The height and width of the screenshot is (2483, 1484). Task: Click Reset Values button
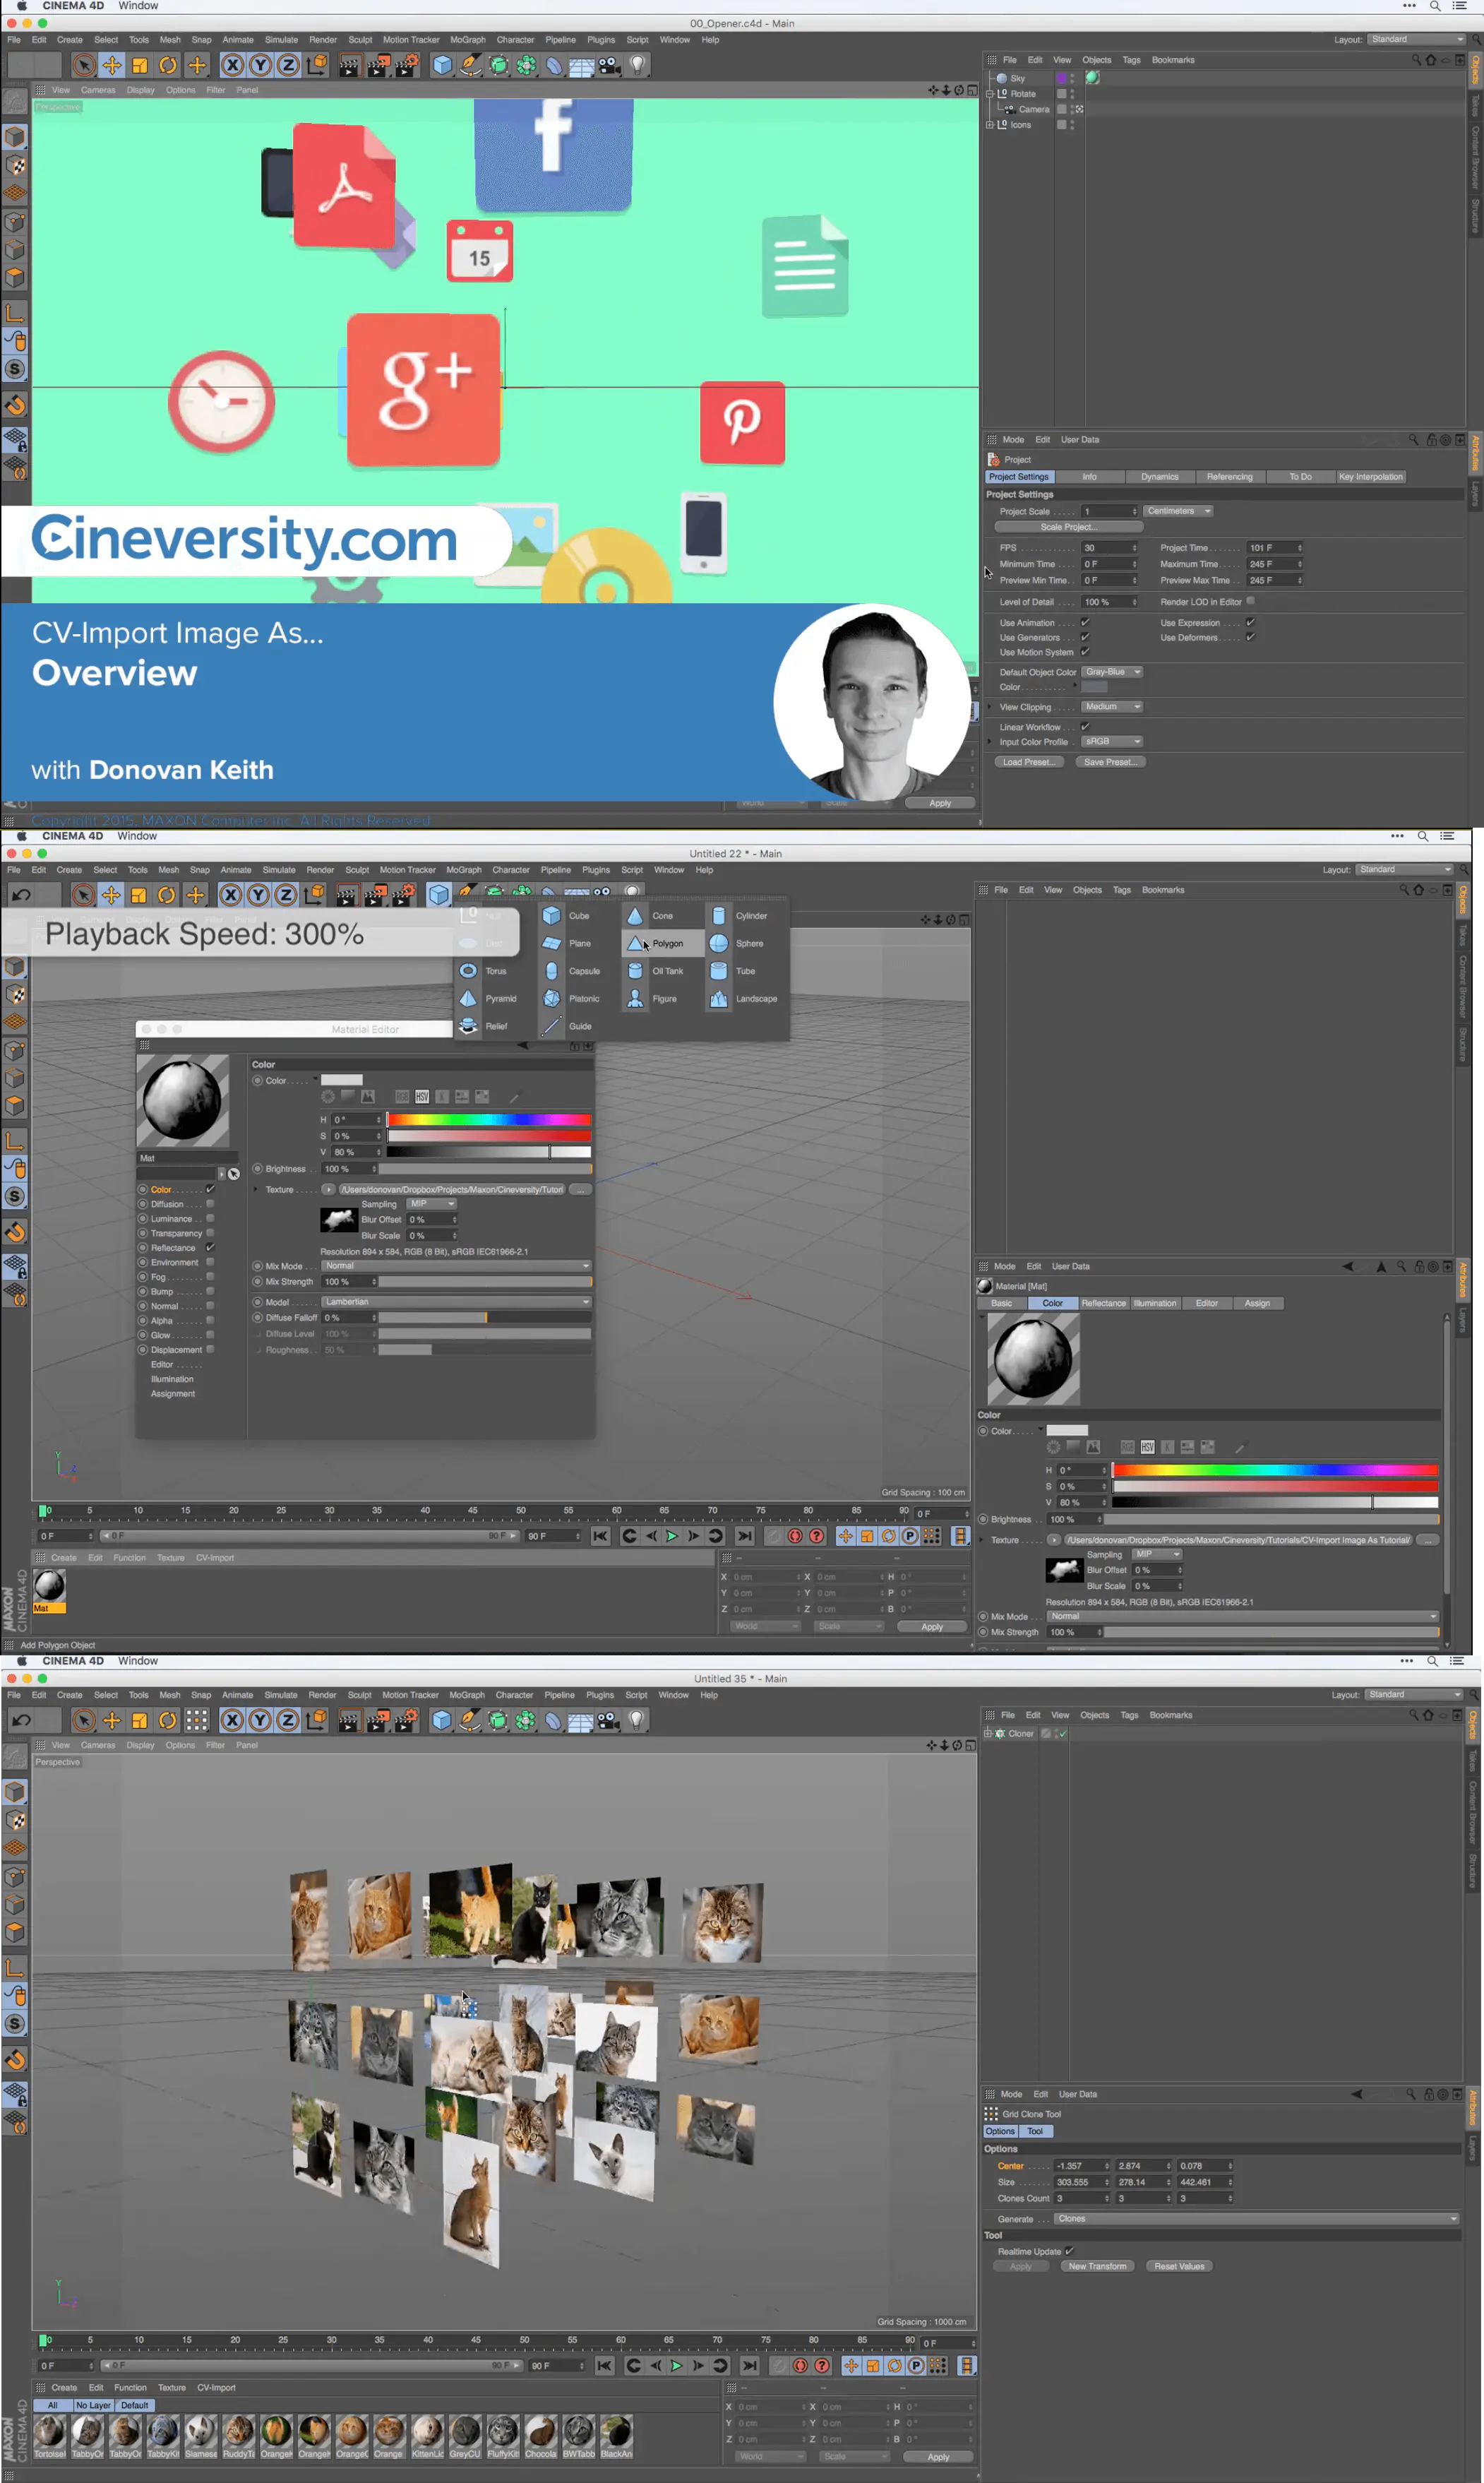coord(1179,2266)
